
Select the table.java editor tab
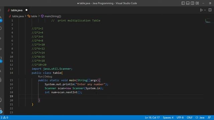[x=16, y=10]
